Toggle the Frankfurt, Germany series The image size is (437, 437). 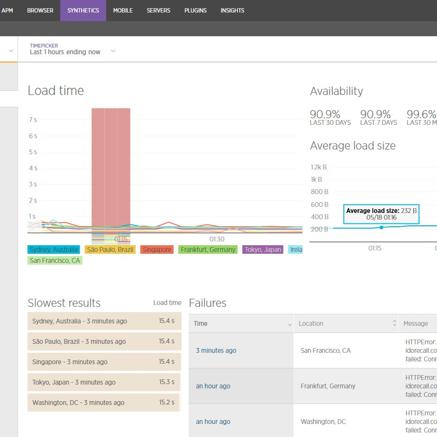pos(208,249)
